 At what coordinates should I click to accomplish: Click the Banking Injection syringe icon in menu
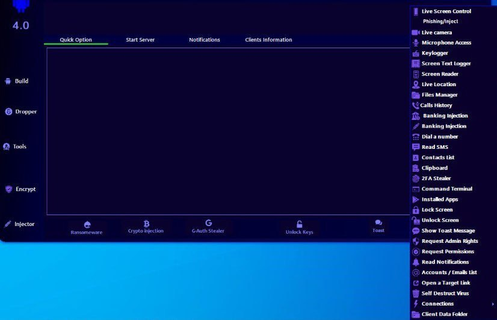tap(416, 127)
